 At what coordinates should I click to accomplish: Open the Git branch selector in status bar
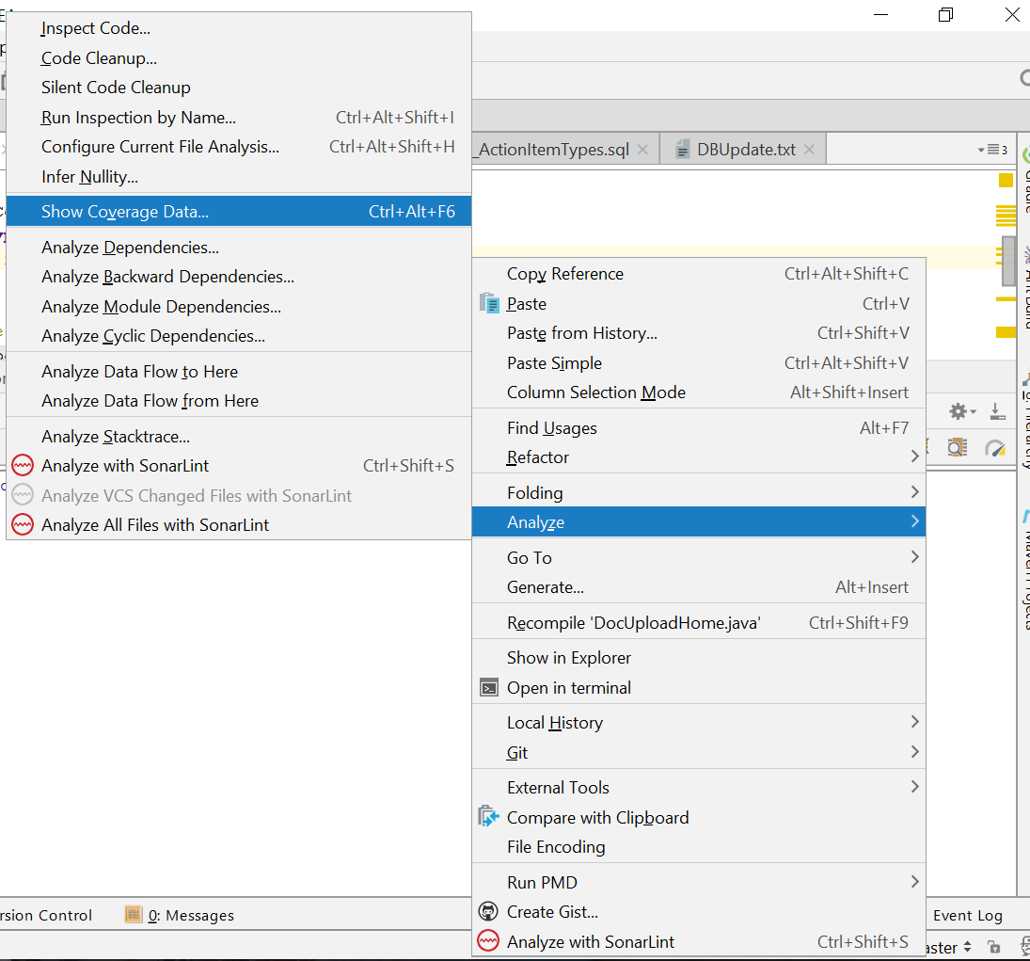coord(948,947)
